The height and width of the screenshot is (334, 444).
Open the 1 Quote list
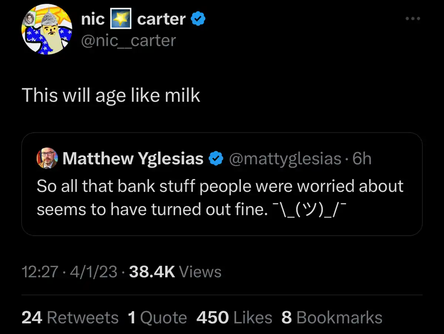click(157, 318)
